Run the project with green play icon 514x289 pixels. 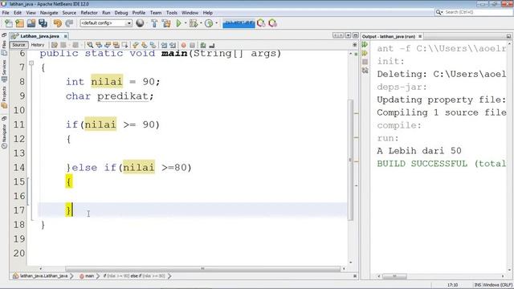click(178, 23)
